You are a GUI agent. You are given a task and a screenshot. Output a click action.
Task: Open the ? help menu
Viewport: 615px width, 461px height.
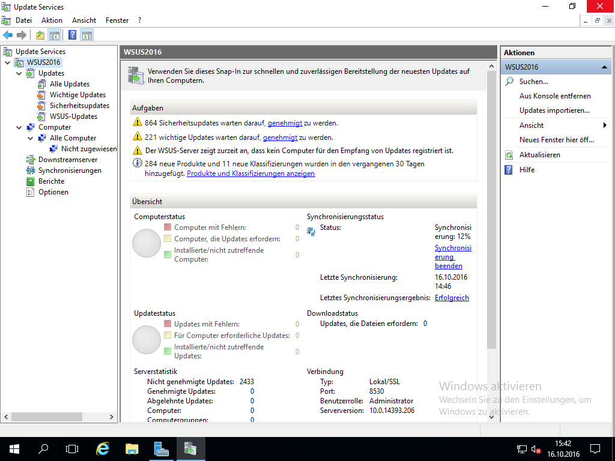point(139,20)
